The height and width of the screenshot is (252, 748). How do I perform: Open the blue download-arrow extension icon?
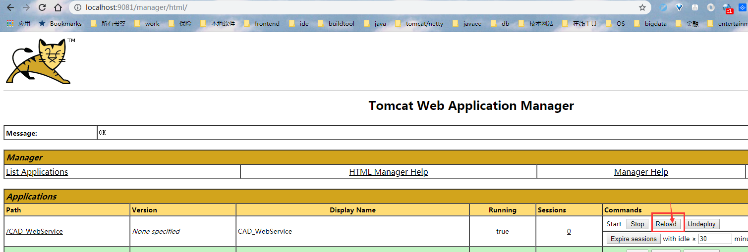tap(743, 7)
